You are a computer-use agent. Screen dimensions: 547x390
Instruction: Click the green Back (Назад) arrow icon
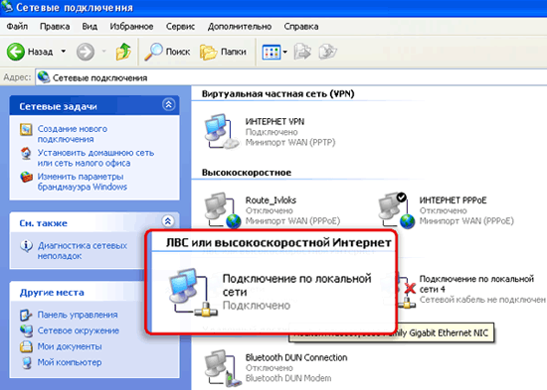(x=16, y=52)
